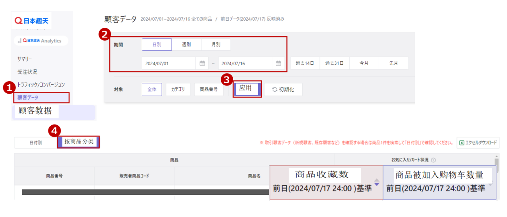The width and height of the screenshot is (507, 217).
Task: Sort by 商品被加入购物车数量 column arrow
Action: click(x=490, y=183)
